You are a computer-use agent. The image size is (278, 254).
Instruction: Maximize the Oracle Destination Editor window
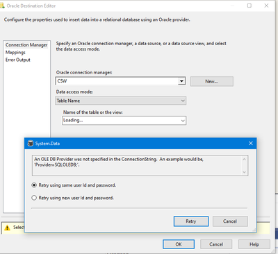(x=250, y=6)
